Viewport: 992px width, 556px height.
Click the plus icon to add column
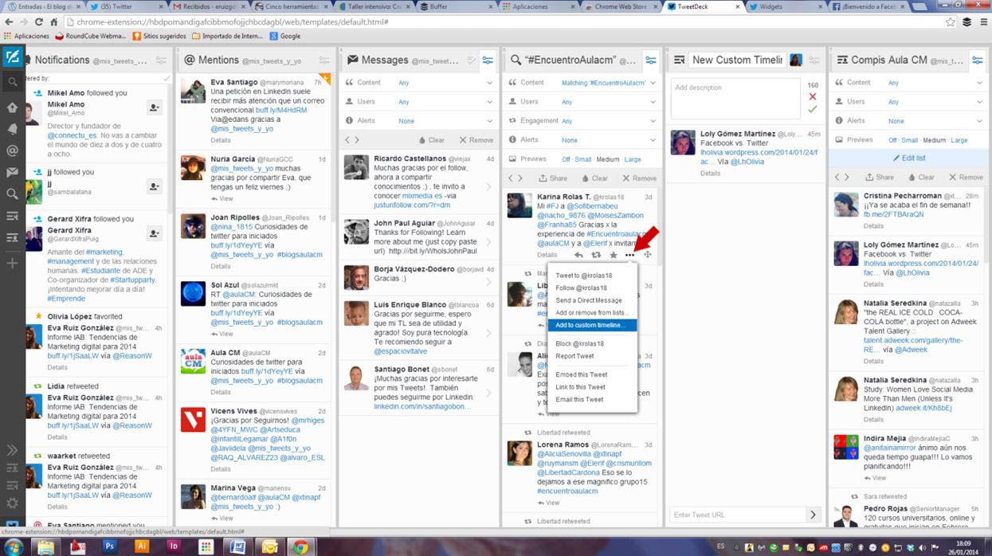click(12, 263)
